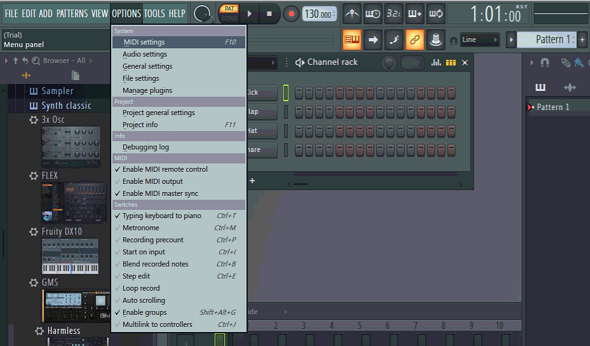Screen dimensions: 590x346
Task: Click the time display 1:01:00
Action: [x=495, y=15]
